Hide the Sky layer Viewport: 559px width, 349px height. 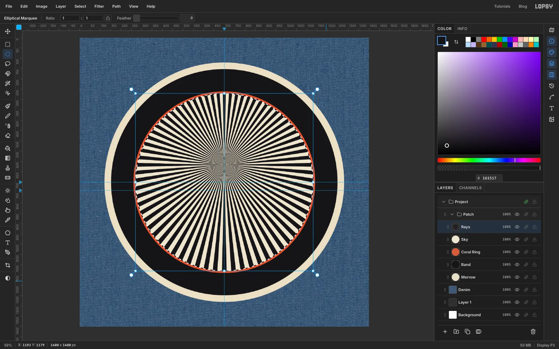click(517, 239)
